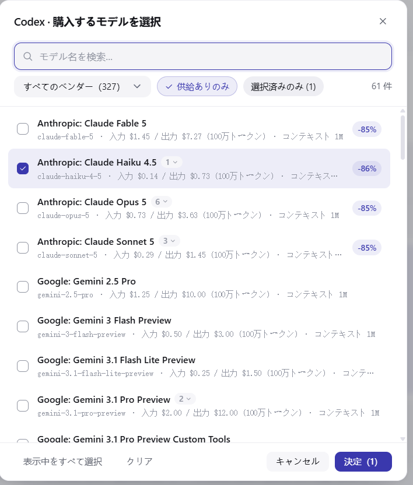The width and height of the screenshot is (413, 485).
Task: Click the 'Google: Gemini 2.5 Pro' title
Action: 87,282
